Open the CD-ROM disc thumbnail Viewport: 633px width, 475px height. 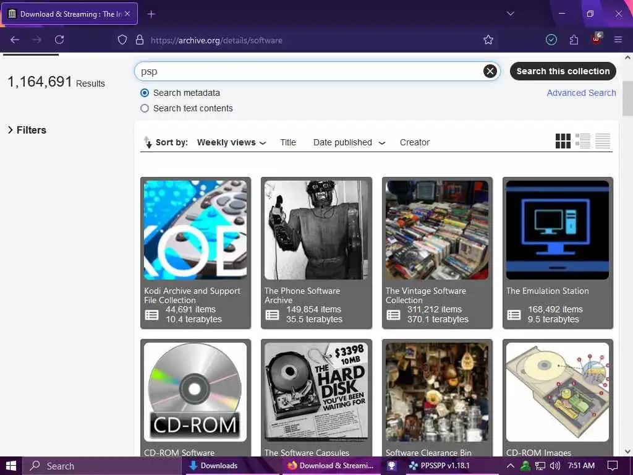point(195,392)
